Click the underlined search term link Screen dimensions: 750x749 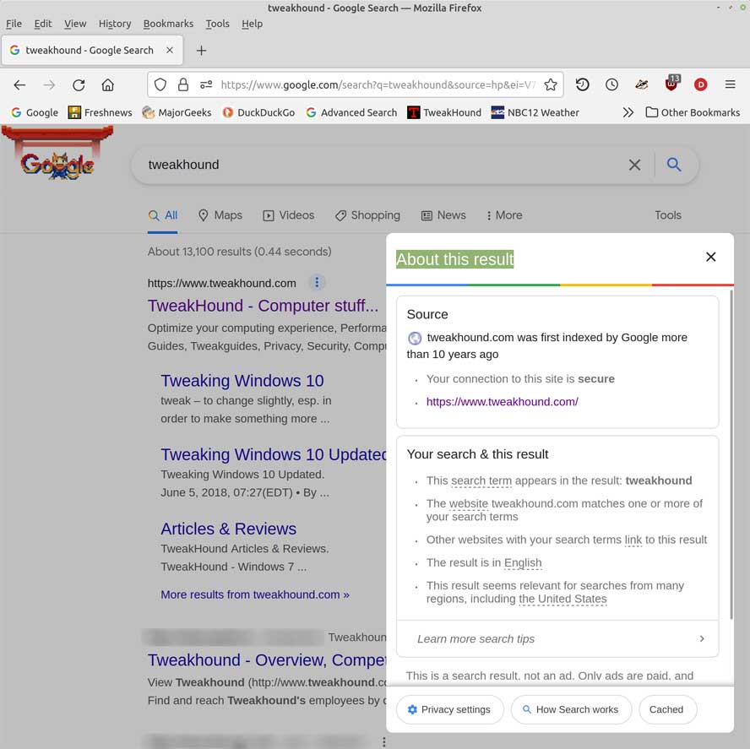481,480
